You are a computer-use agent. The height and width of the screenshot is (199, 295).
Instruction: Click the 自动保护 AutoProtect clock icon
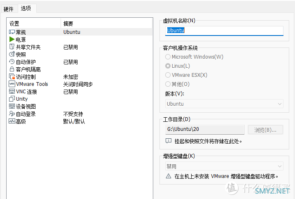click(12, 62)
